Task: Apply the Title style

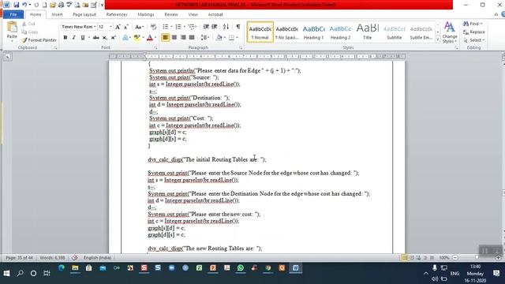Action: [367, 32]
